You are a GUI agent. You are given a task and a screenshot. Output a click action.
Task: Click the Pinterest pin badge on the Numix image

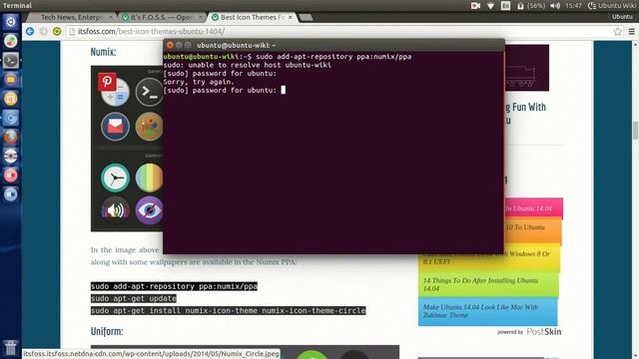(x=107, y=82)
